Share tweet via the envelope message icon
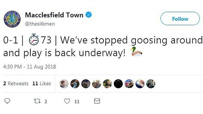Screen dimensions: 203x114 97,101
